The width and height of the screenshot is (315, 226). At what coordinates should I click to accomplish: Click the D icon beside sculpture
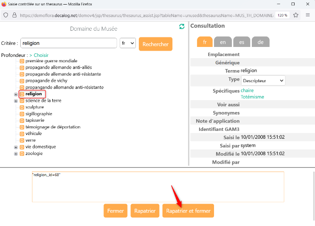22,107
